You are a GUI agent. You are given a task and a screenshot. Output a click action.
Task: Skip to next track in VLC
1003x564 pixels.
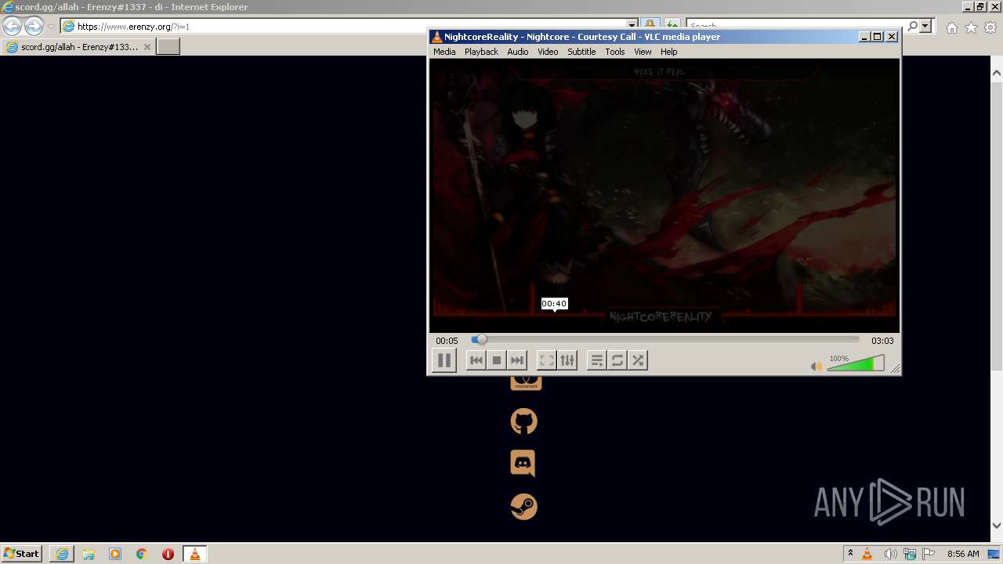(x=516, y=360)
